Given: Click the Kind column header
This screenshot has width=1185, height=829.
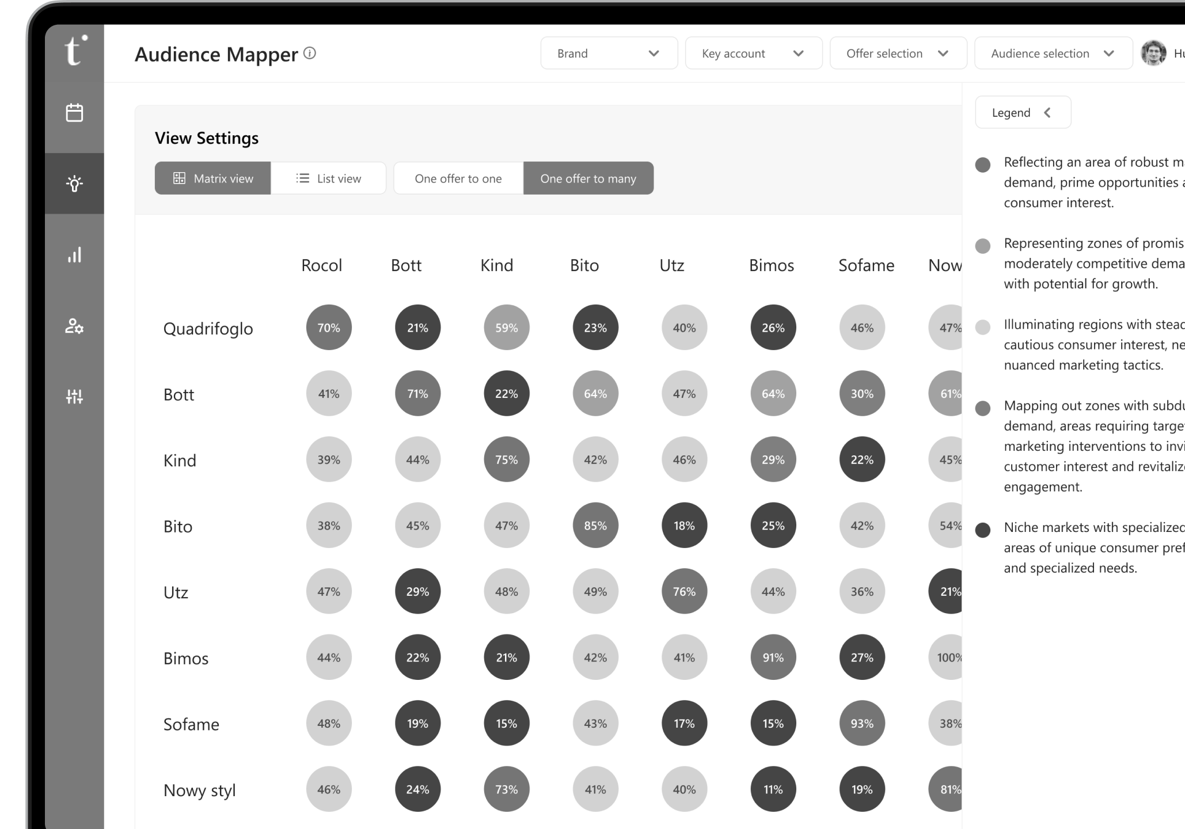Looking at the screenshot, I should (496, 265).
